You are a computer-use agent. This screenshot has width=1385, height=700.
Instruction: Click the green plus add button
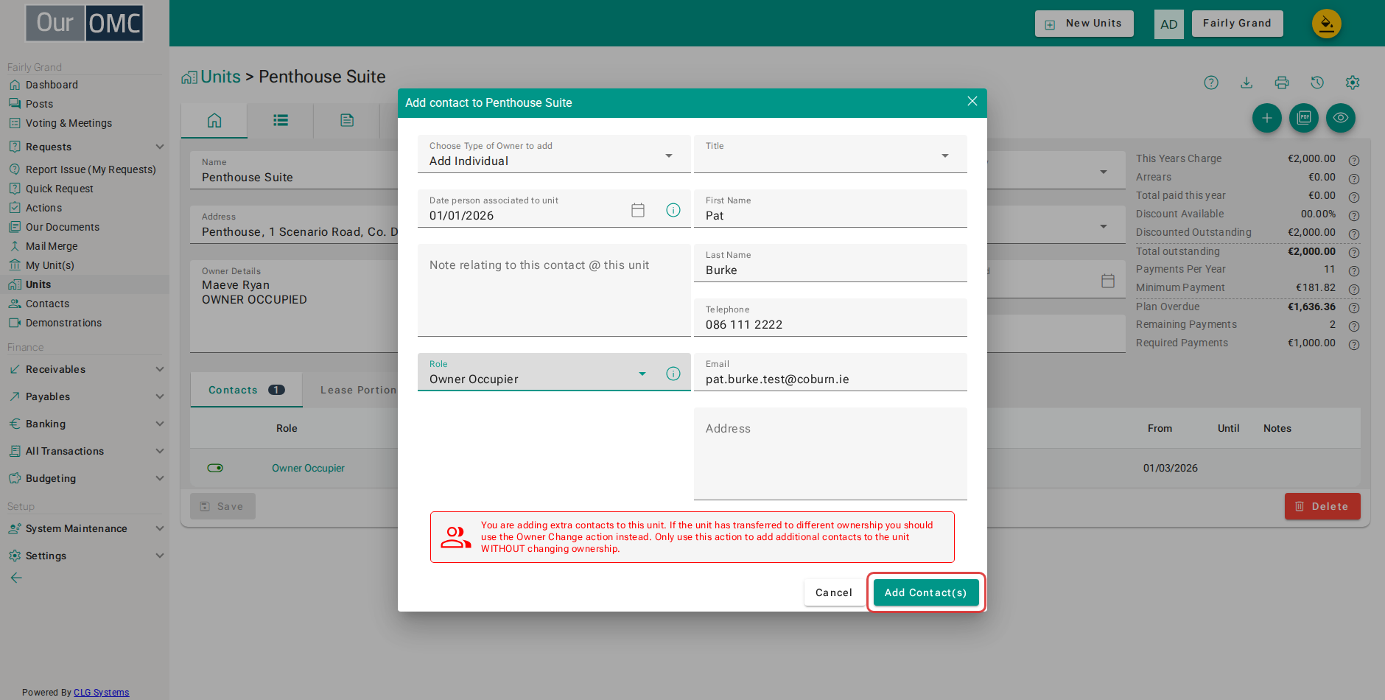pos(1267,118)
